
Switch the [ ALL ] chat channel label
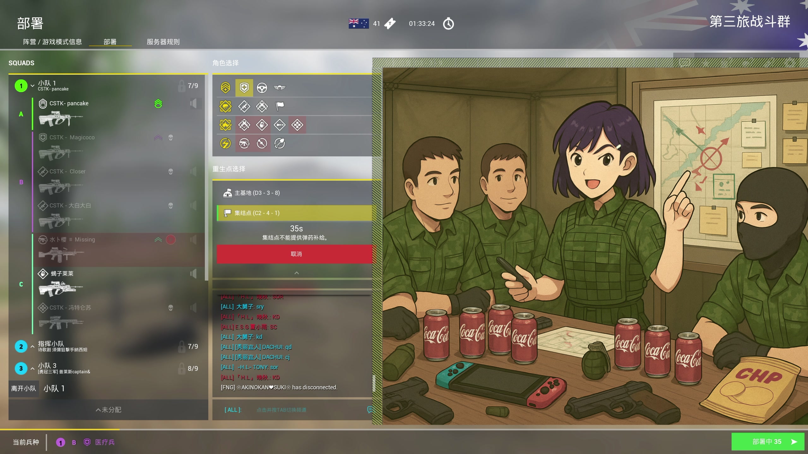point(233,410)
